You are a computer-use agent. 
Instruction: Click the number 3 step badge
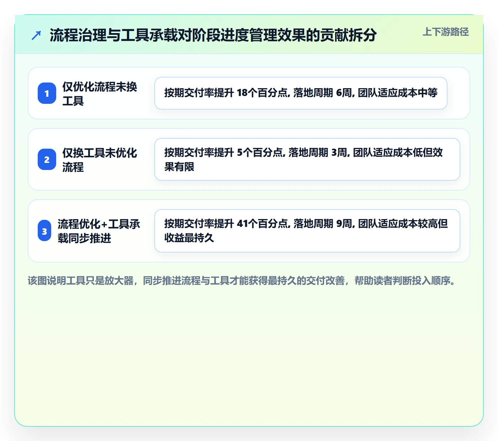[44, 231]
